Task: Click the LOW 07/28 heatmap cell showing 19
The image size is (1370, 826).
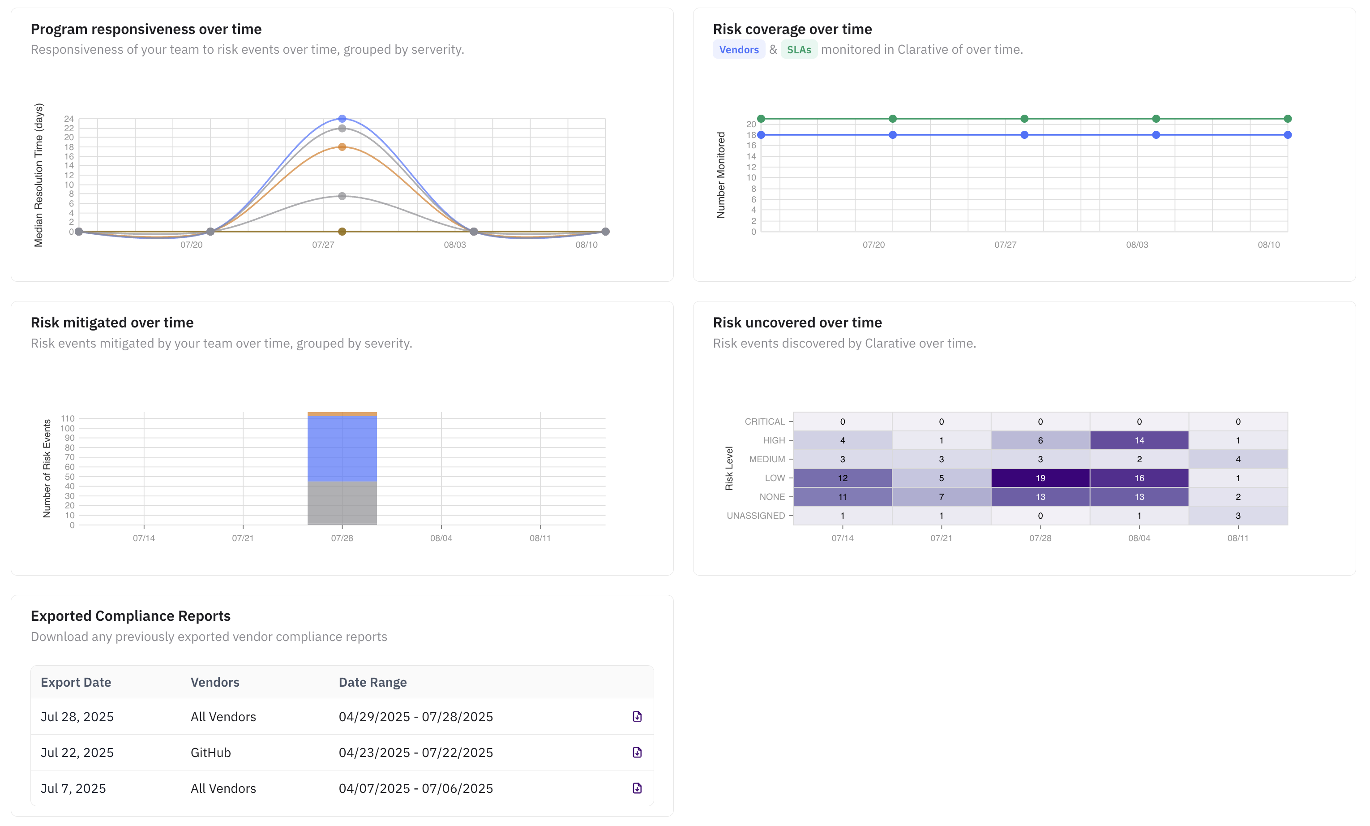Action: point(1040,478)
